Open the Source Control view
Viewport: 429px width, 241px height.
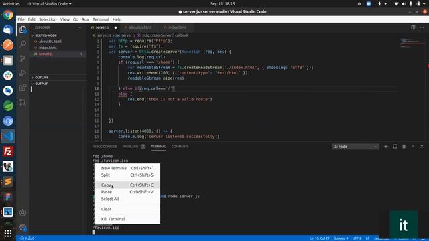(23, 58)
